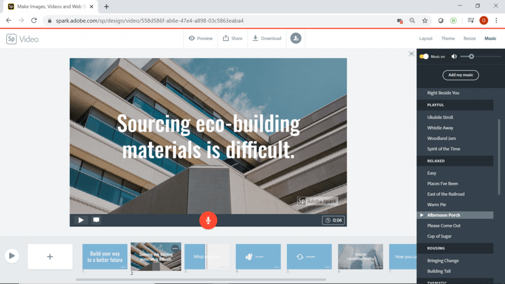Open the account avatar menu
The width and height of the screenshot is (505, 284).
(x=295, y=38)
